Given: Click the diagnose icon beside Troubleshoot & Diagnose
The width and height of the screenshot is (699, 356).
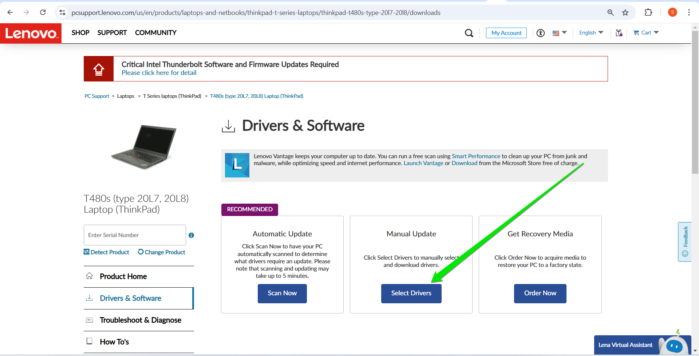Looking at the screenshot, I should (x=89, y=320).
